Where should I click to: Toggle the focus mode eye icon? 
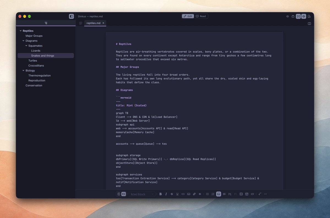(288, 16)
